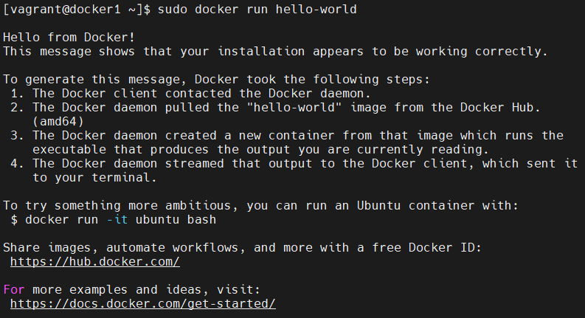Click 'To try something more ambitious' line
Screen dimensions: 585x318
pos(261,205)
